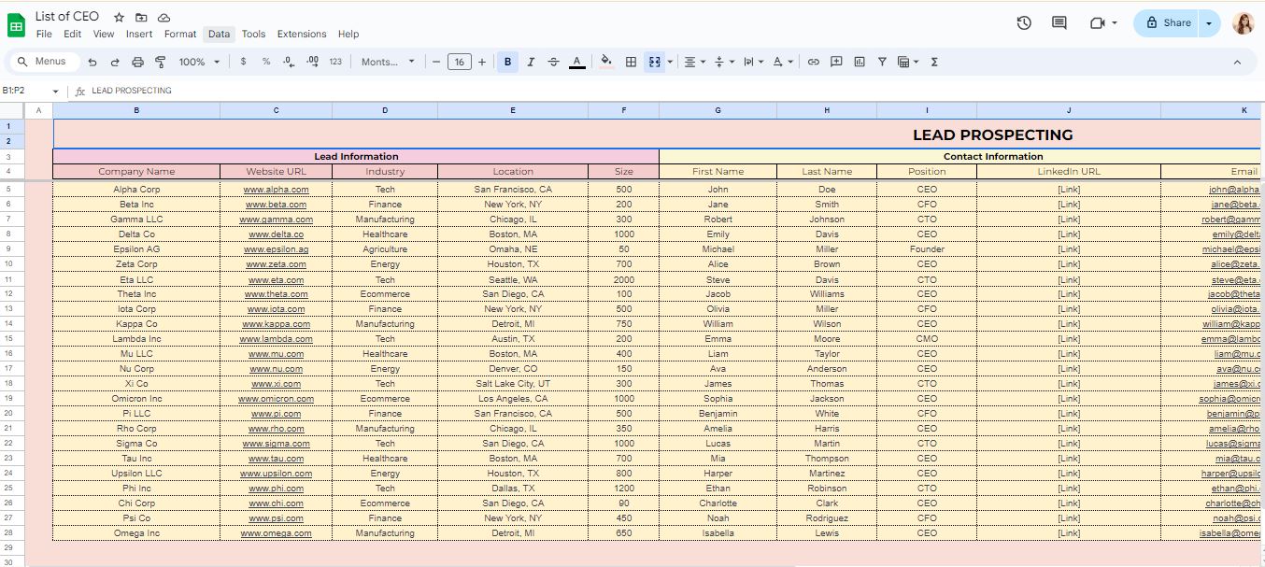Image resolution: width=1265 pixels, height=567 pixels.
Task: Increase font size plus button
Action: pyautogui.click(x=482, y=62)
